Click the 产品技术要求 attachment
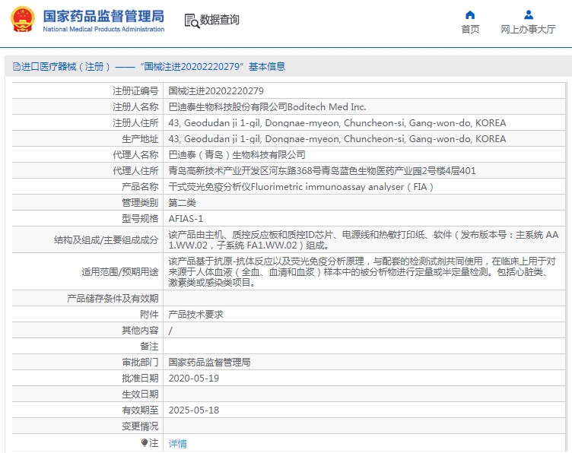 point(196,314)
